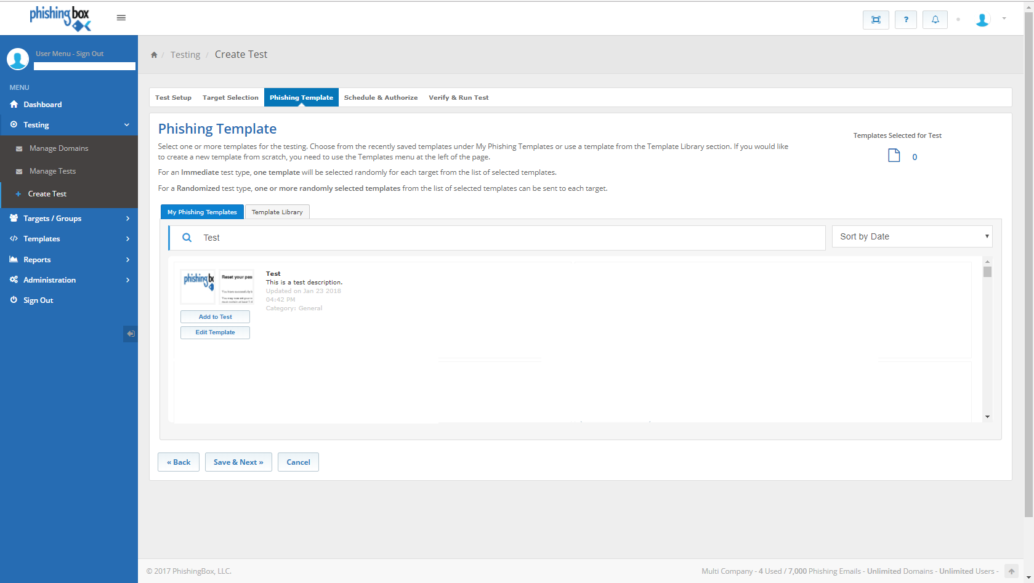Click the Save & Next button
Image resolution: width=1034 pixels, height=583 pixels.
(238, 462)
